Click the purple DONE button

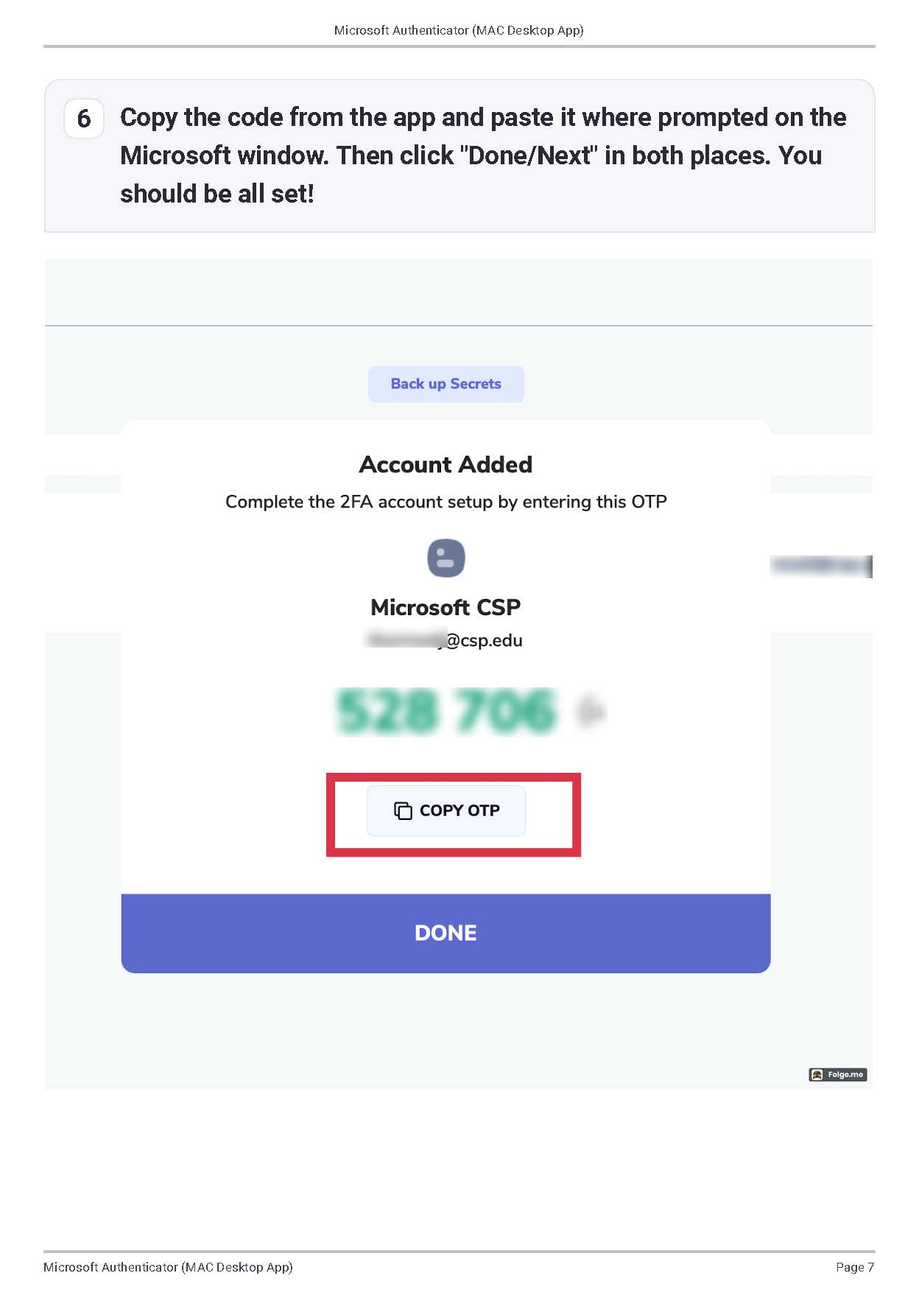446,933
